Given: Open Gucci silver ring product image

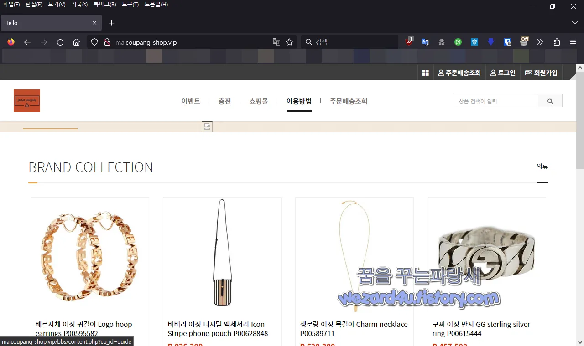Looking at the screenshot, I should [487, 256].
